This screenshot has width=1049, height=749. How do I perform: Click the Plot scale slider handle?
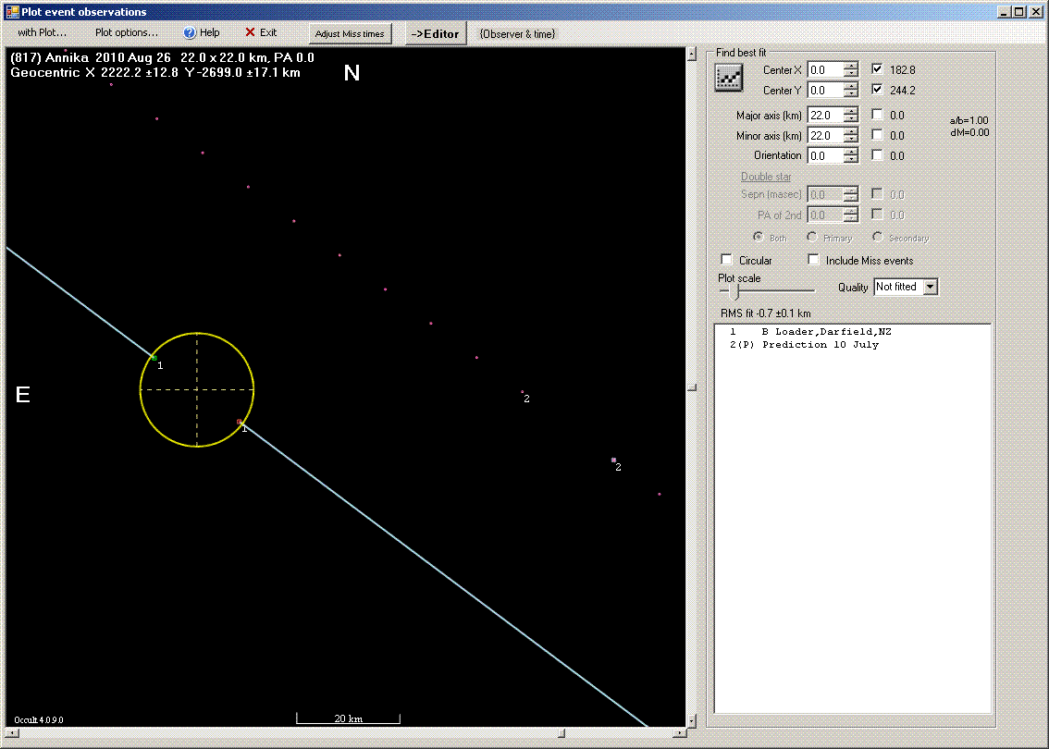coord(736,291)
